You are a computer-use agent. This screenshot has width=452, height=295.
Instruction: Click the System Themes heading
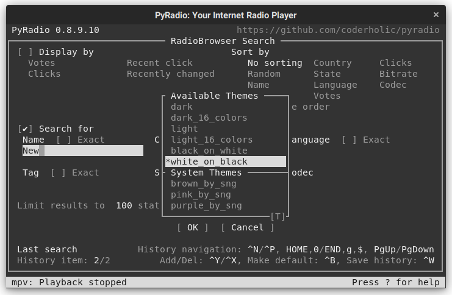tap(206, 172)
